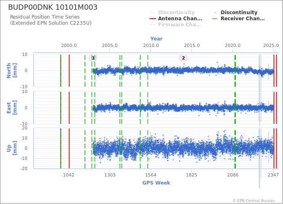The width and height of the screenshot is (283, 204).
Task: Click the Up [mm] axis label
Action: (12, 148)
